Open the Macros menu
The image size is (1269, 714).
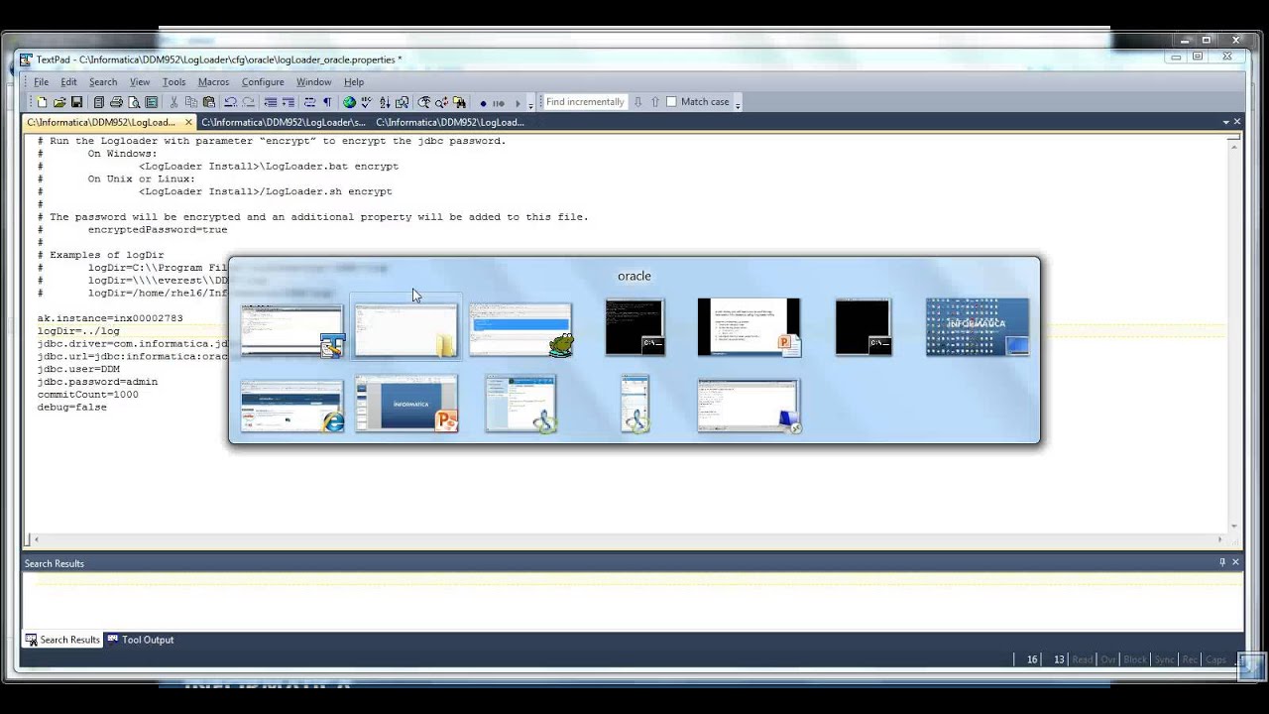[213, 82]
